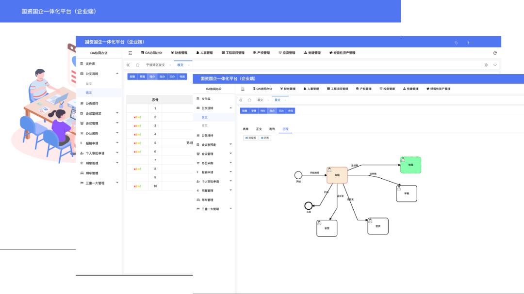
Task: Expand 会议室预定 in the front window's sidebar
Action: pos(230,144)
